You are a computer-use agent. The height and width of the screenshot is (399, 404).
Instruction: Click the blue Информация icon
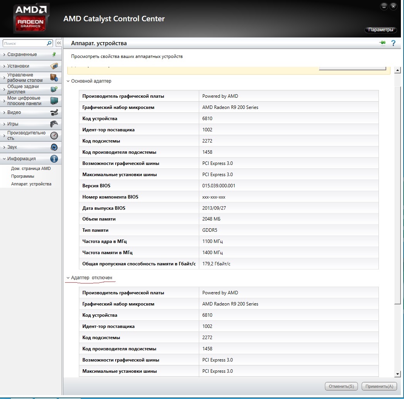pos(54,159)
